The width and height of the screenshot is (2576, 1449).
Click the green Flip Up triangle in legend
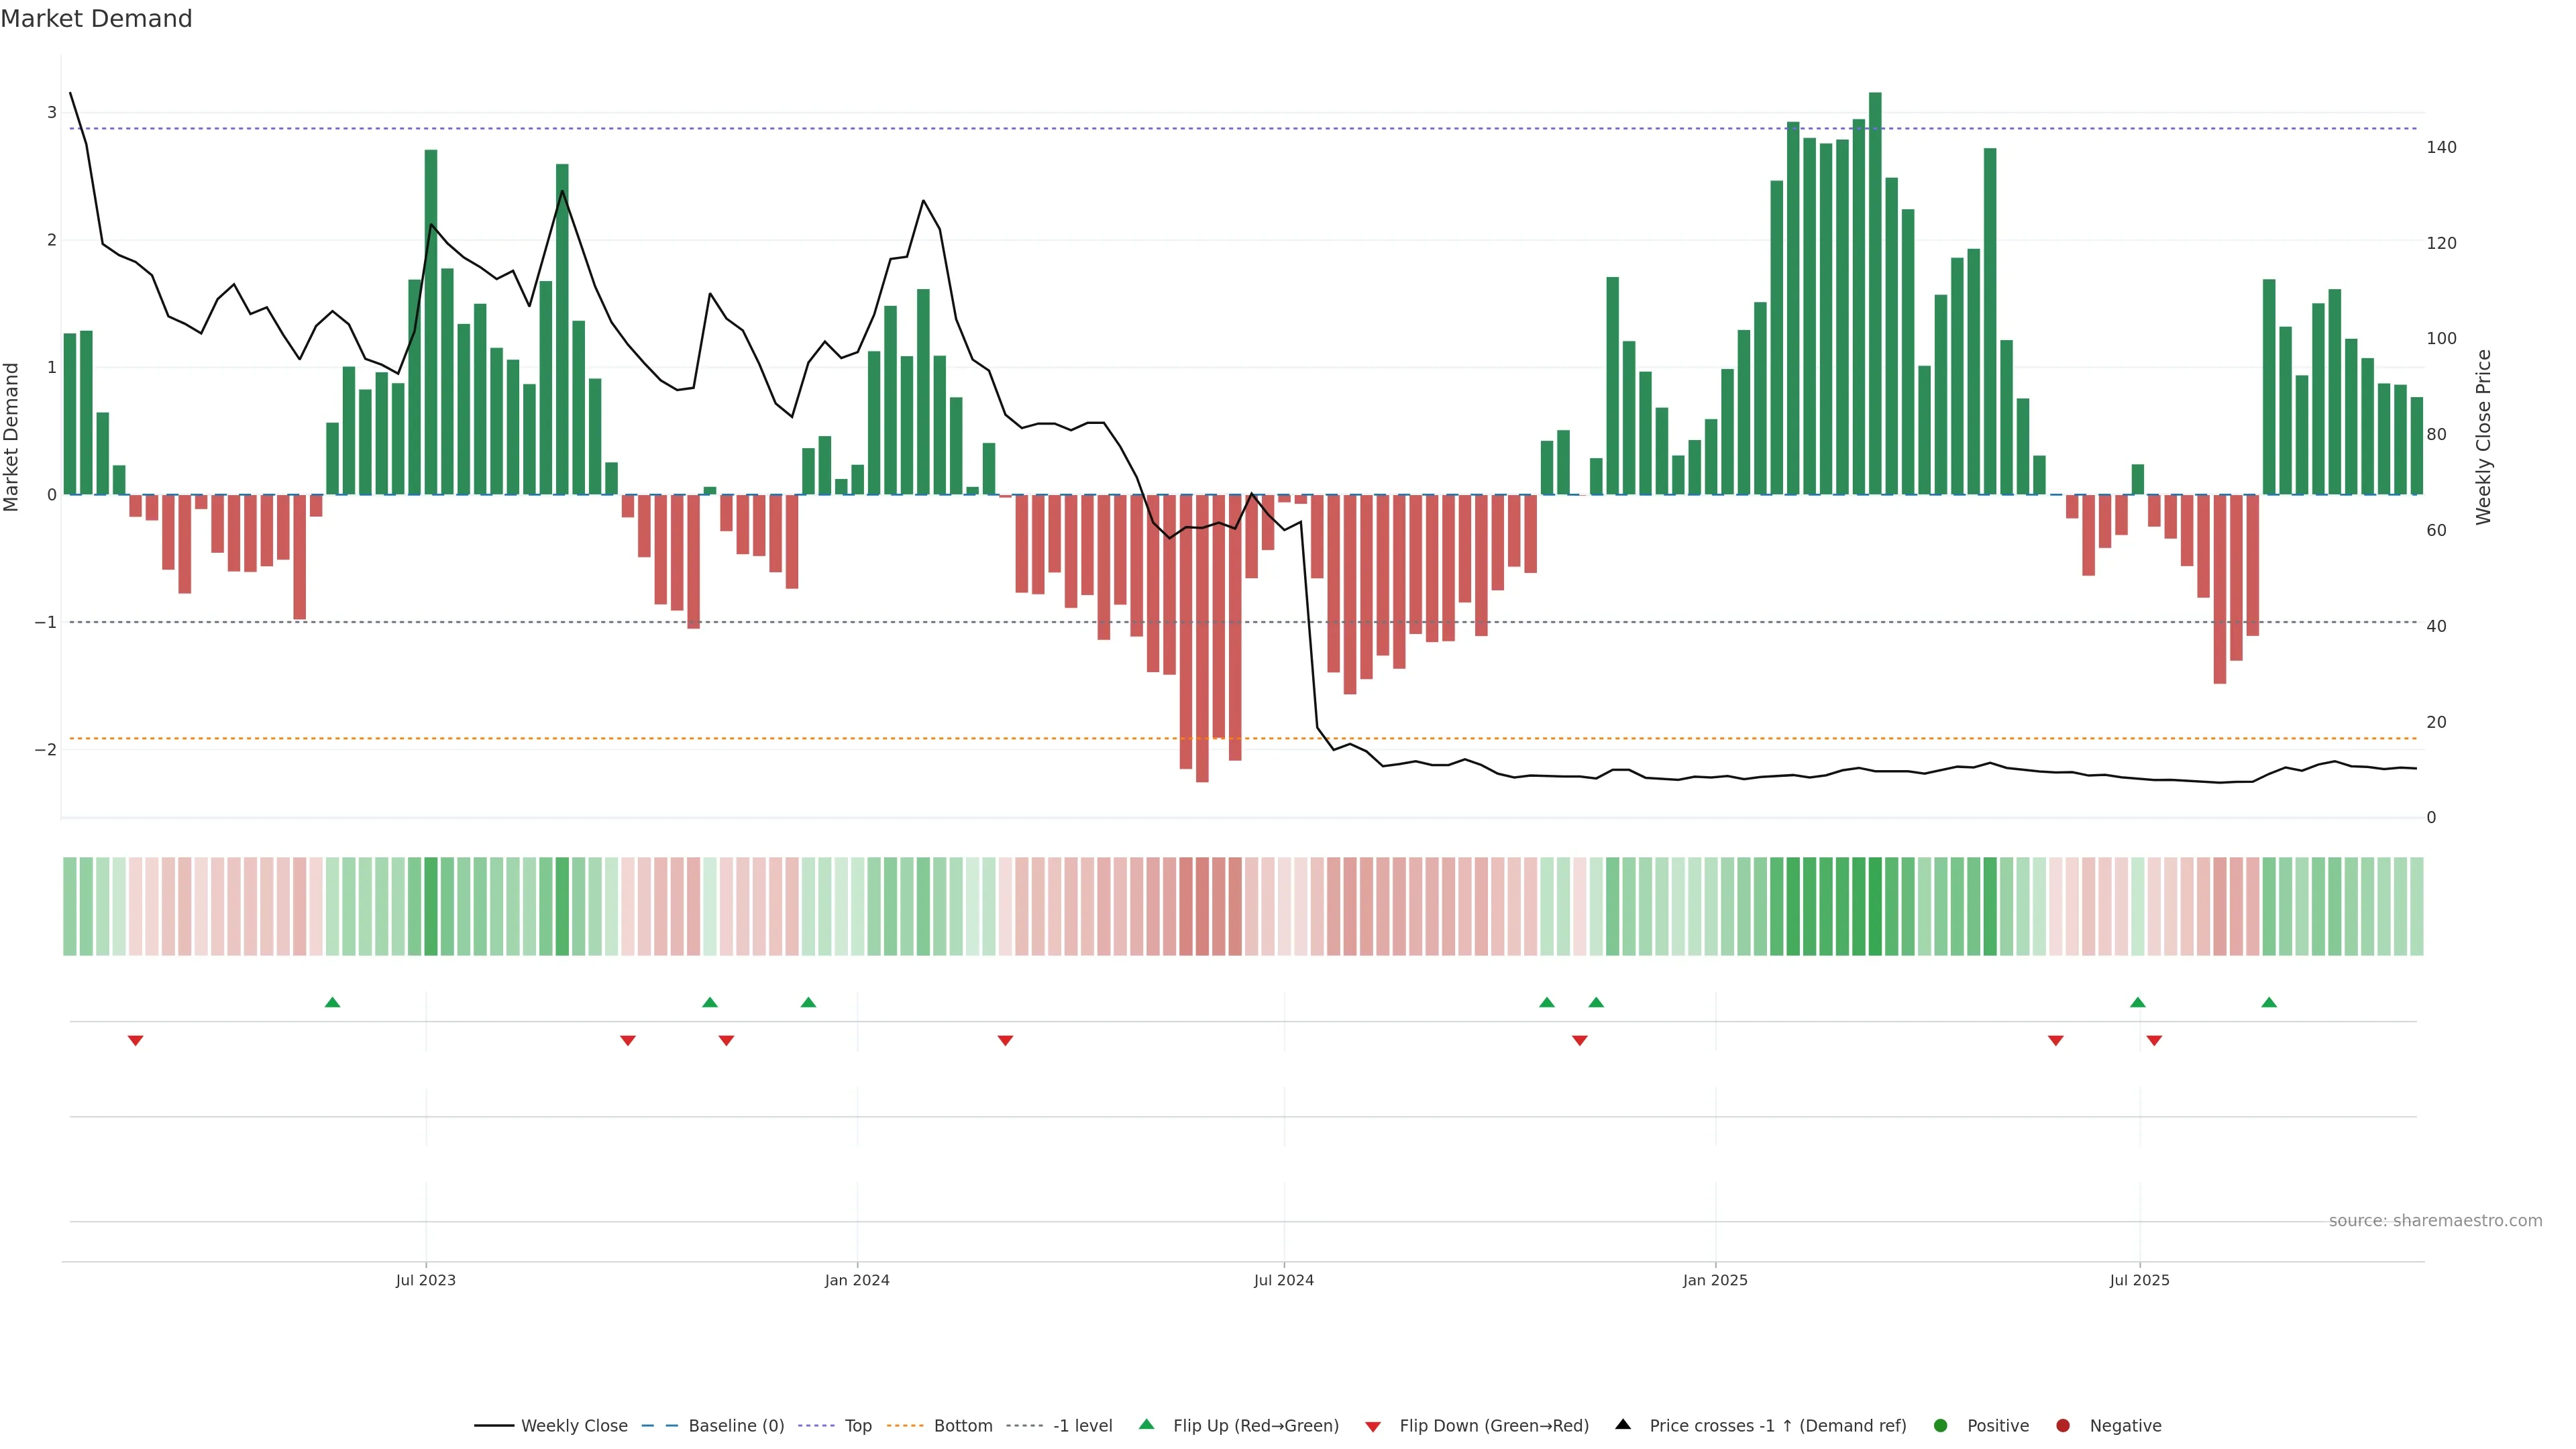(x=1147, y=1425)
